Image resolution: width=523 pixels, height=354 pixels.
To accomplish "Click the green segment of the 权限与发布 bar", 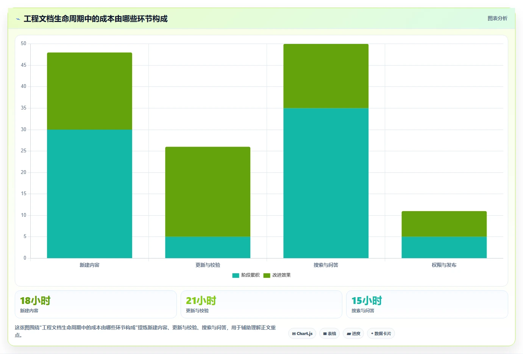I will pos(444,224).
